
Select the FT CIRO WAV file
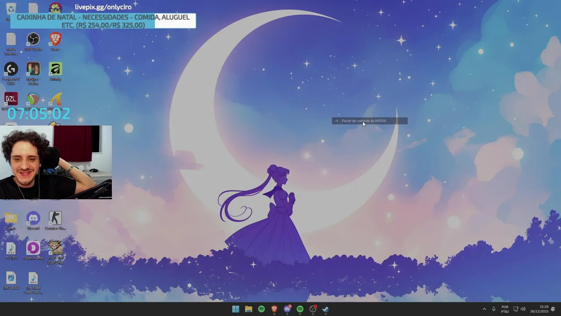pos(11,251)
